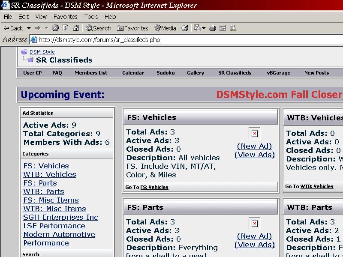Open the vBGarage navigation tab
The image size is (343, 257).
(278, 73)
